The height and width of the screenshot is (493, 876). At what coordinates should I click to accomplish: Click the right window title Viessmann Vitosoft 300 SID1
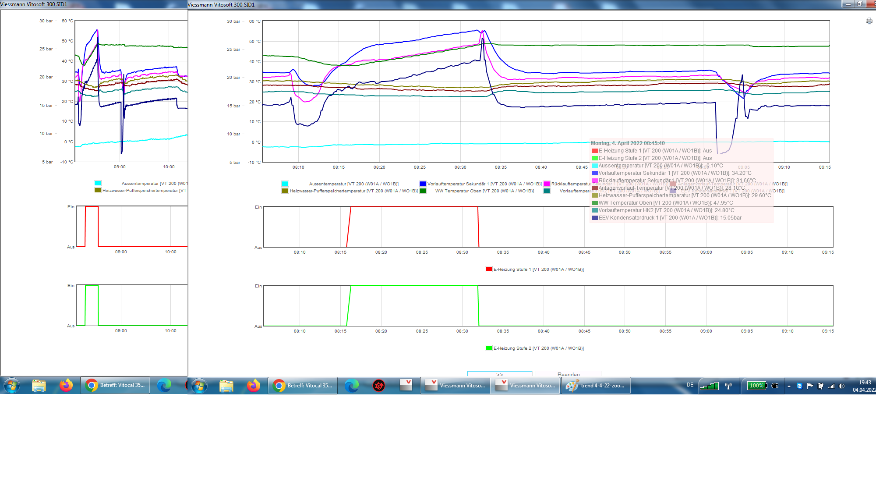pos(221,5)
